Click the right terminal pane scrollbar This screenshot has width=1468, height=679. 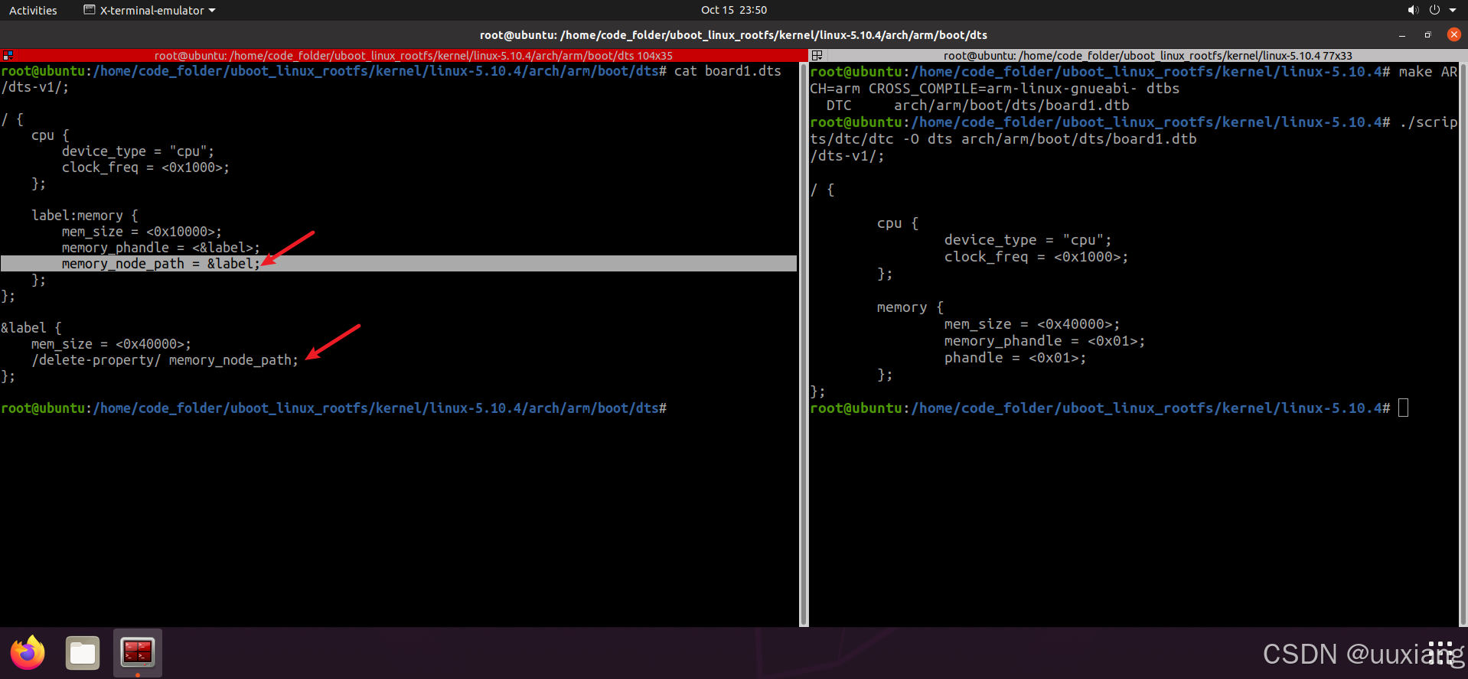coord(1463,344)
